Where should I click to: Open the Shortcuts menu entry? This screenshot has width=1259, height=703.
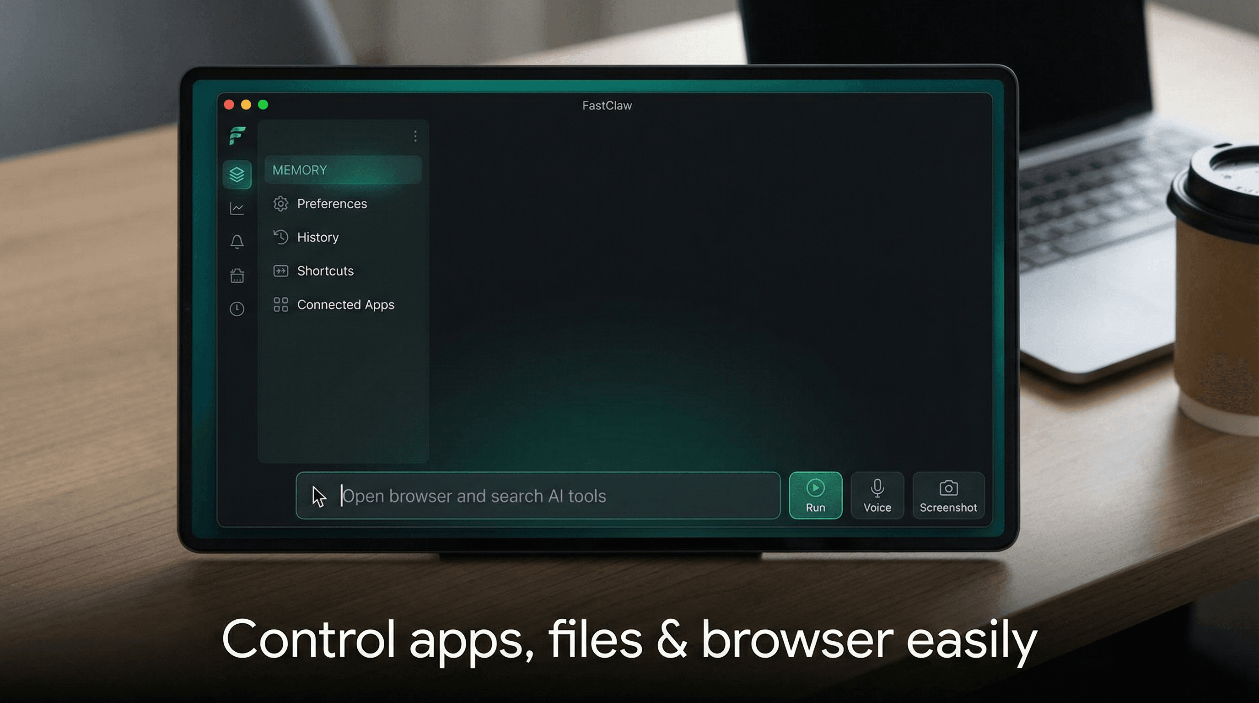click(325, 271)
